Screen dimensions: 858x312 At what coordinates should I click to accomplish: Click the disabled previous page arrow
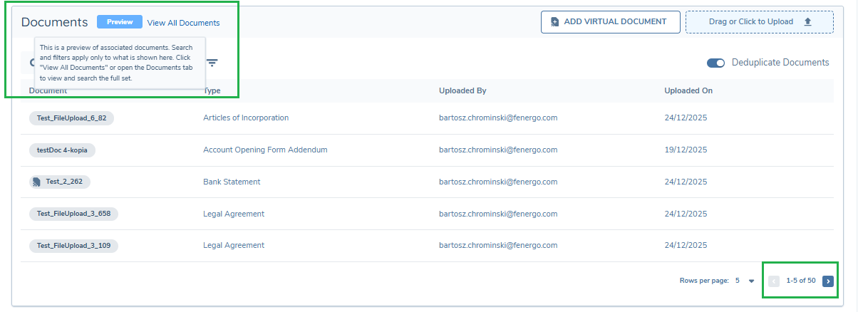[774, 281]
